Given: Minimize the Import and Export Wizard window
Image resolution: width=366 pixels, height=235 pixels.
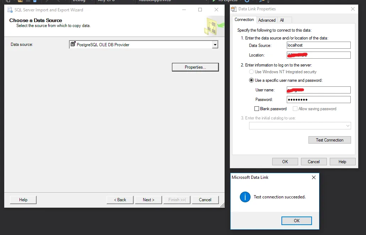Looking at the screenshot, I should click(184, 10).
